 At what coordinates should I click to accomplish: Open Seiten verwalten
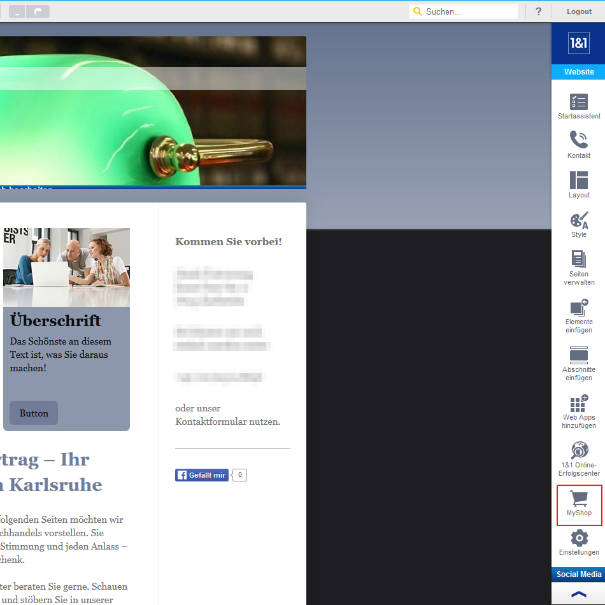coord(578,267)
